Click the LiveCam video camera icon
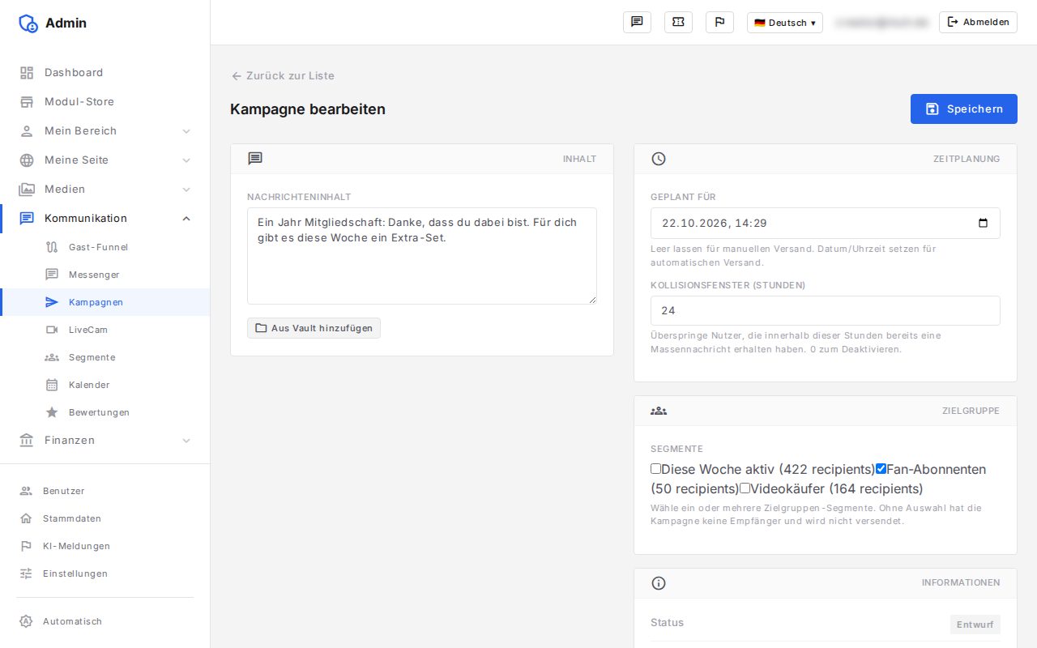Viewport: 1037px width, 648px height. [52, 330]
